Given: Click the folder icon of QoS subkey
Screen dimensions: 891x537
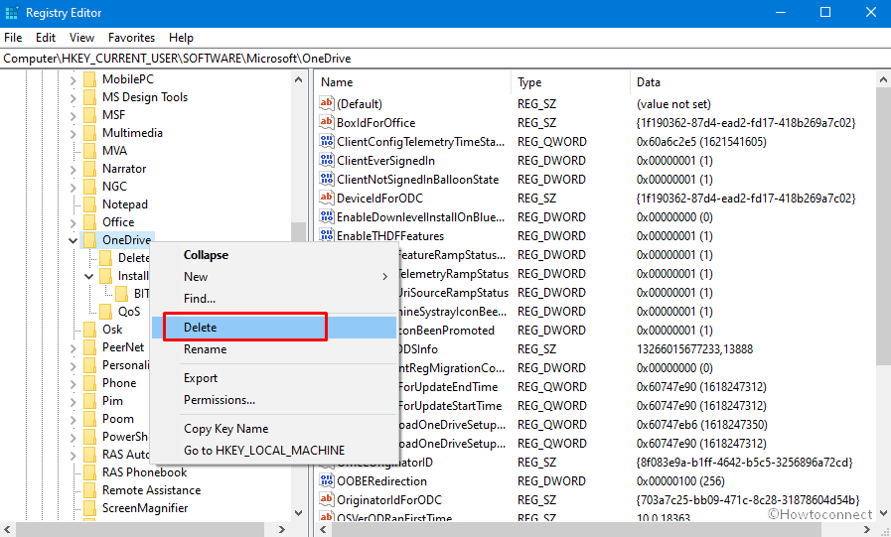Looking at the screenshot, I should [105, 312].
